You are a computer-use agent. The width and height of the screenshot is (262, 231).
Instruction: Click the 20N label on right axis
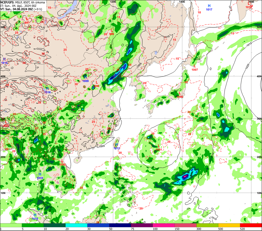coord(259,157)
